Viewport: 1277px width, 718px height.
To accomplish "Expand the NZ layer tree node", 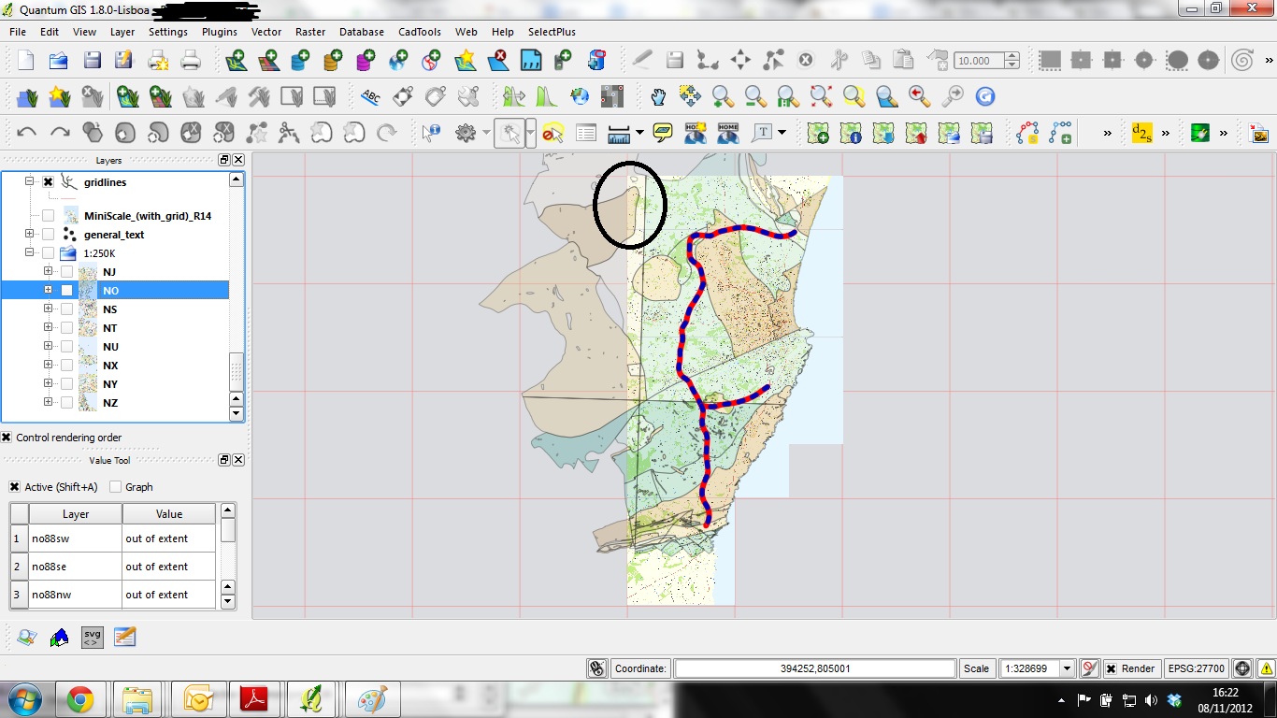I will pyautogui.click(x=48, y=402).
